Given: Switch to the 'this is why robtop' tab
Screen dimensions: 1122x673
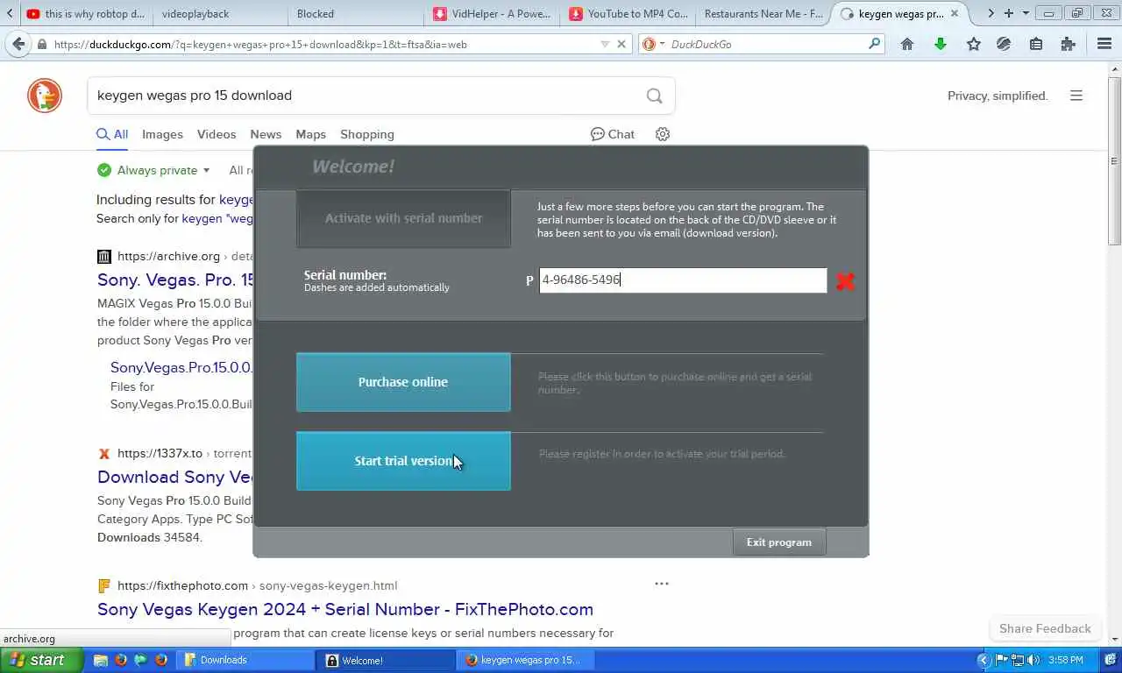Looking at the screenshot, I should click(x=86, y=13).
